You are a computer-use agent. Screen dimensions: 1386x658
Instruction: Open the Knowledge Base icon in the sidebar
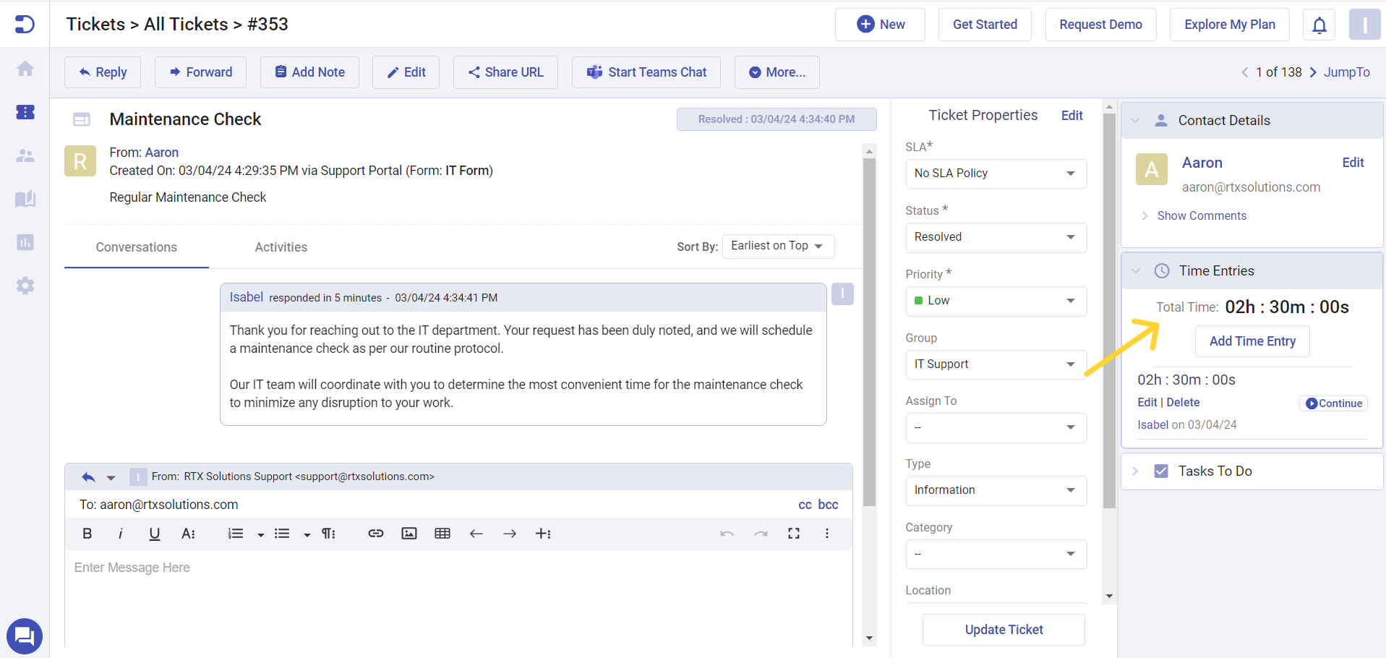pos(25,199)
